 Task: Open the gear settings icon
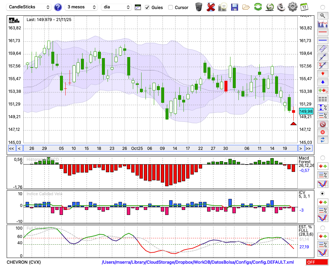[292, 7]
